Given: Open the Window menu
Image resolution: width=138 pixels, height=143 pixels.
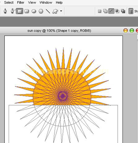Looking at the screenshot, I should (x=46, y=2).
